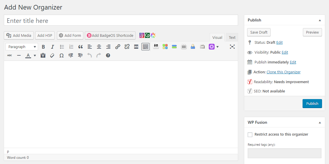This screenshot has width=329, height=164.
Task: Toggle the toolbar kitchen sink button
Action: (x=145, y=47)
